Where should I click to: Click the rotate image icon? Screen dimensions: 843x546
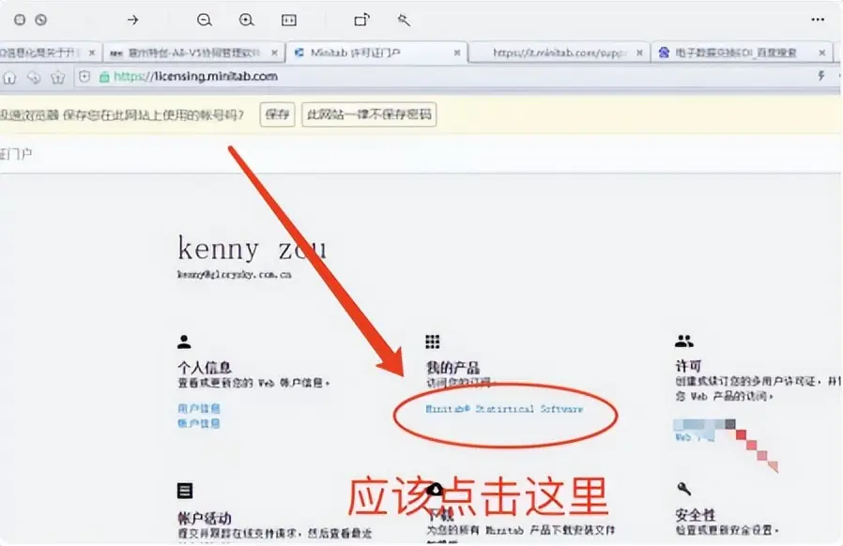[x=361, y=20]
